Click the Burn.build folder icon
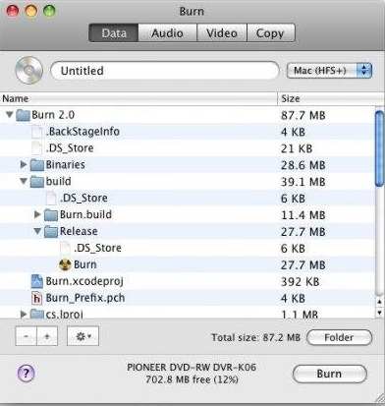The width and height of the screenshot is (385, 406). pos(51,215)
